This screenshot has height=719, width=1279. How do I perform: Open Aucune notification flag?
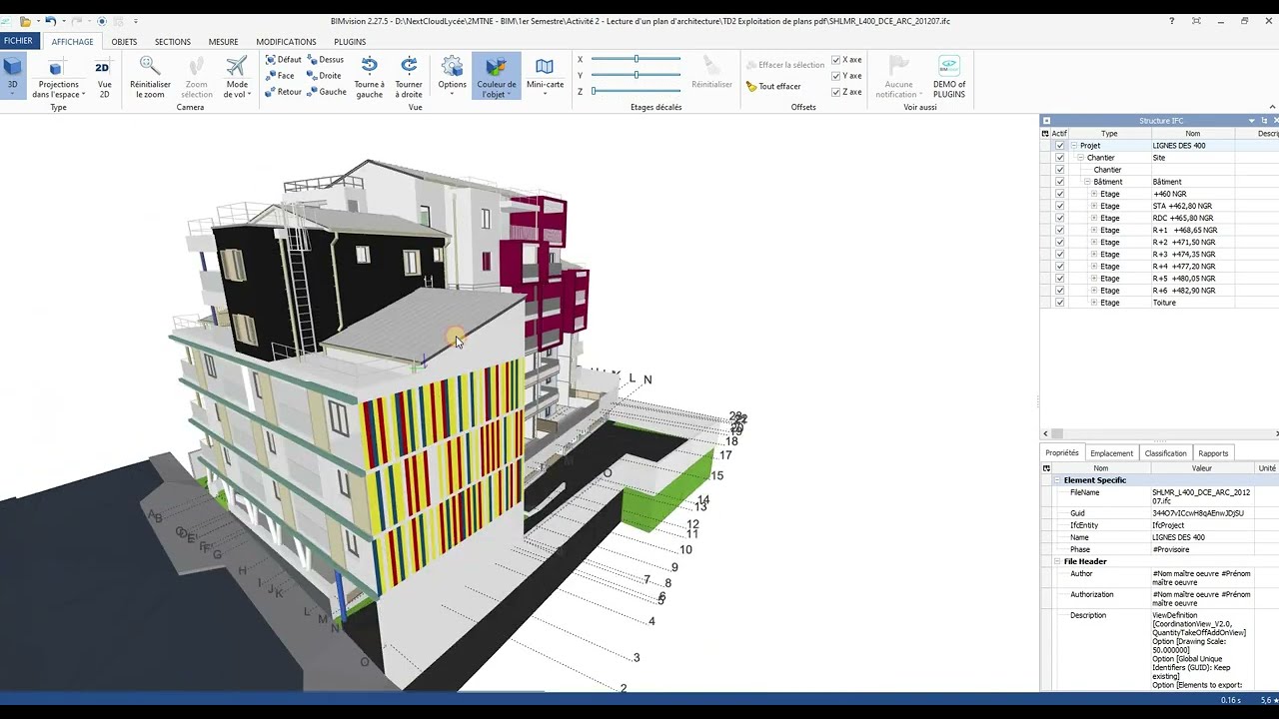tap(898, 77)
